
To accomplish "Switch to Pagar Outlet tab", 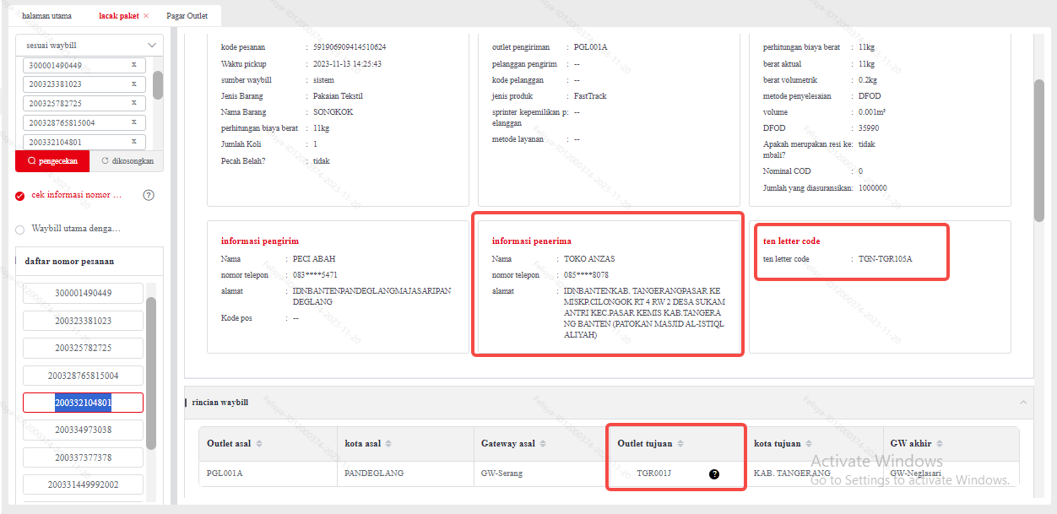I will click(x=187, y=16).
